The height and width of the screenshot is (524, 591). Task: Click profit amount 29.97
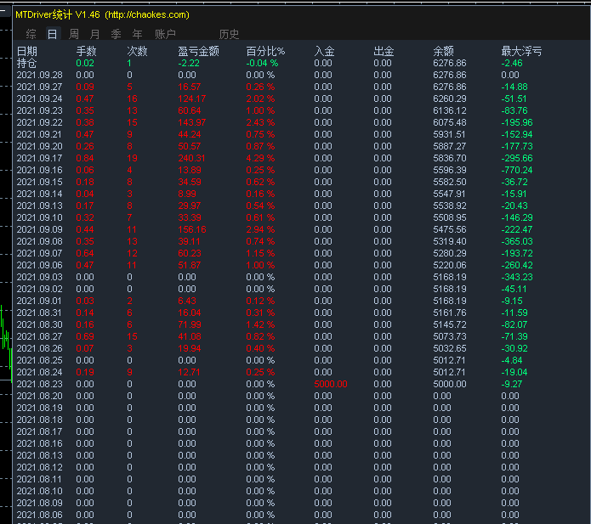click(x=190, y=206)
